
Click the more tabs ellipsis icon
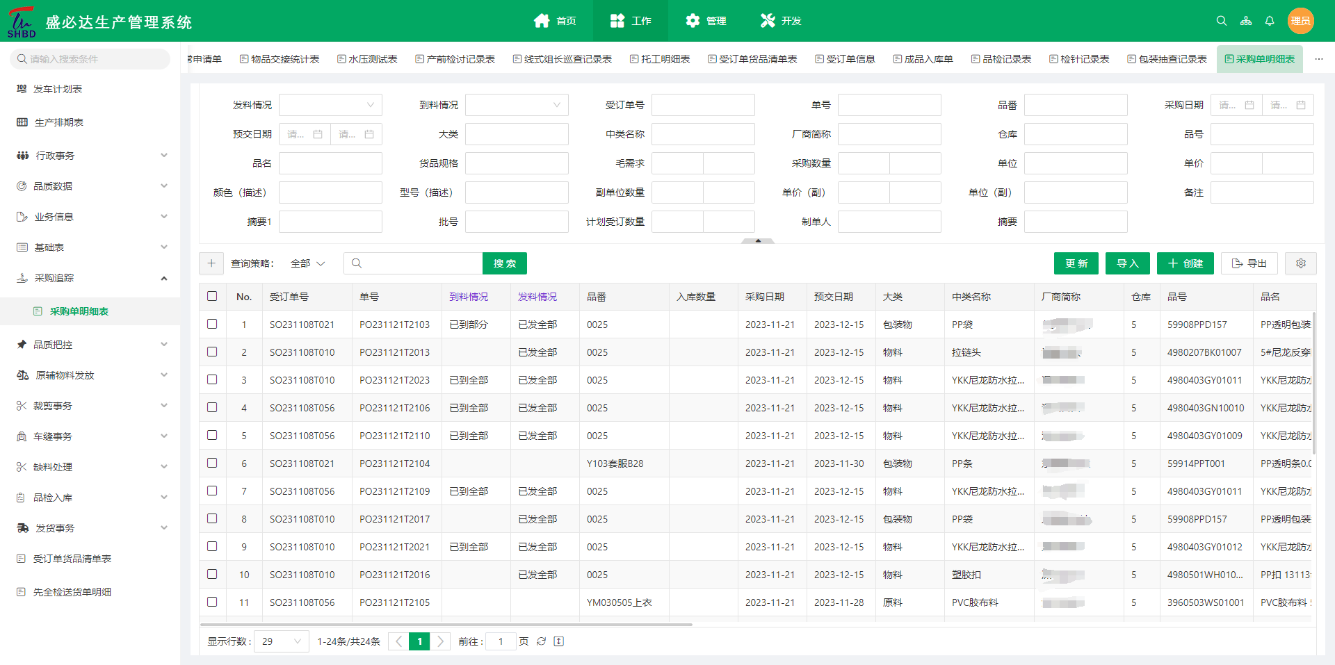1318,59
